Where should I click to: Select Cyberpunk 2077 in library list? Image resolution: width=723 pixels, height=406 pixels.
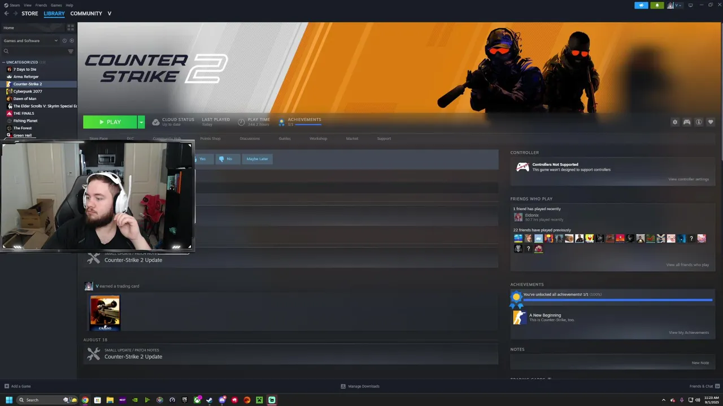point(28,91)
